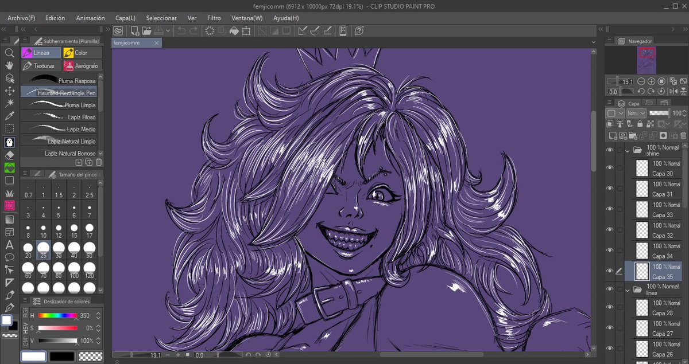Open the Edición menu
Viewport: 689px width, 364px height.
[x=55, y=18]
